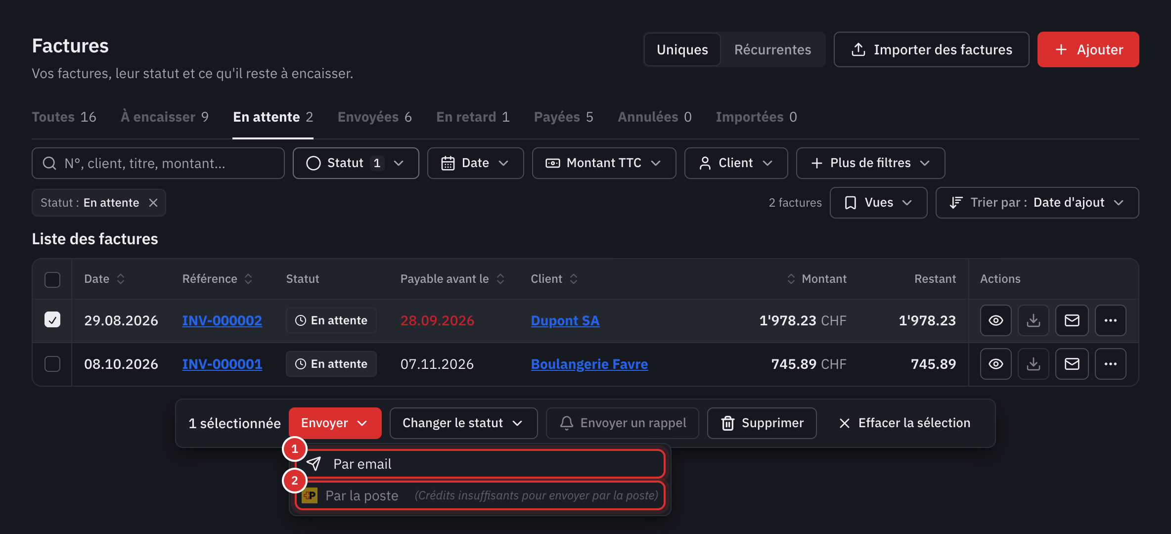Open the Vues saved views dropdown

(878, 203)
